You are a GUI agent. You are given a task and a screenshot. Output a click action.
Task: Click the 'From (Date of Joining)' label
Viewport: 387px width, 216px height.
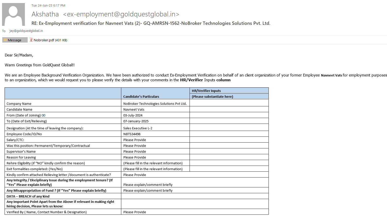(x=24, y=115)
